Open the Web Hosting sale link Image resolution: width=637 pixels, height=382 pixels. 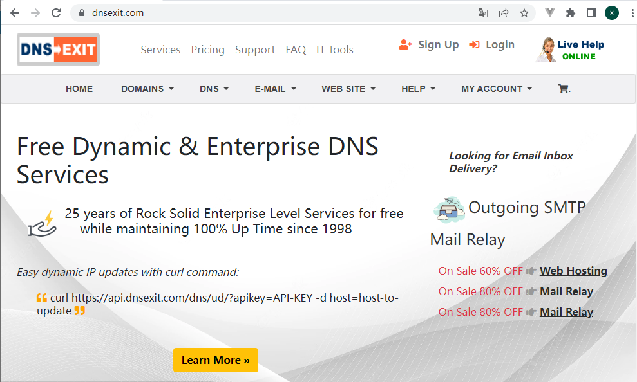click(x=573, y=271)
